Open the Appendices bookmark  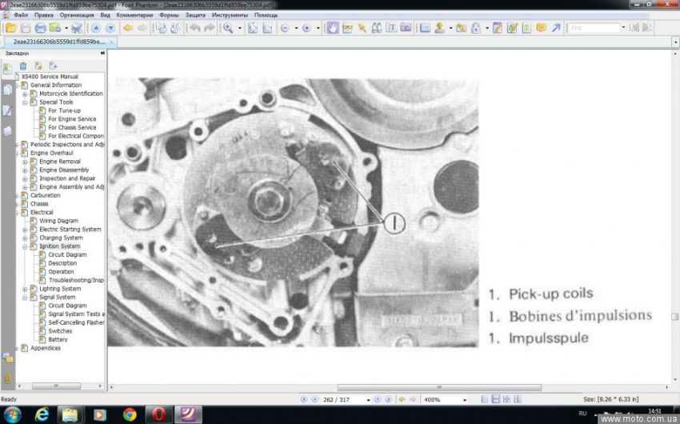click(46, 348)
